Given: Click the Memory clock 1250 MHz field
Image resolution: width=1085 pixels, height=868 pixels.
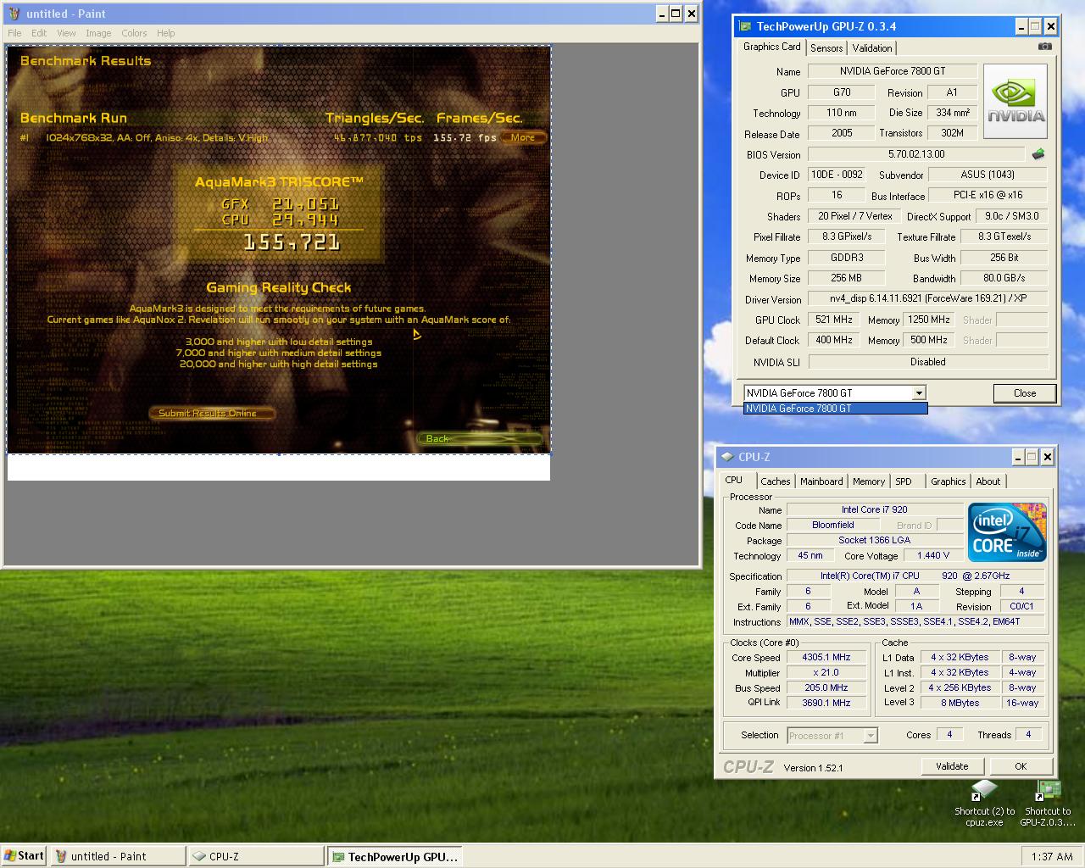Looking at the screenshot, I should [x=930, y=320].
